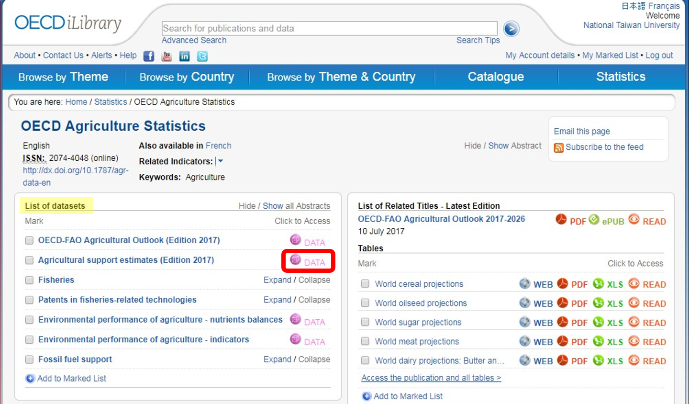Open WEB version of World oilseed projections

pyautogui.click(x=536, y=303)
